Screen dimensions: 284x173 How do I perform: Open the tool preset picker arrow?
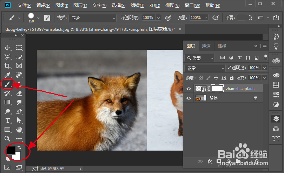(x=19, y=18)
